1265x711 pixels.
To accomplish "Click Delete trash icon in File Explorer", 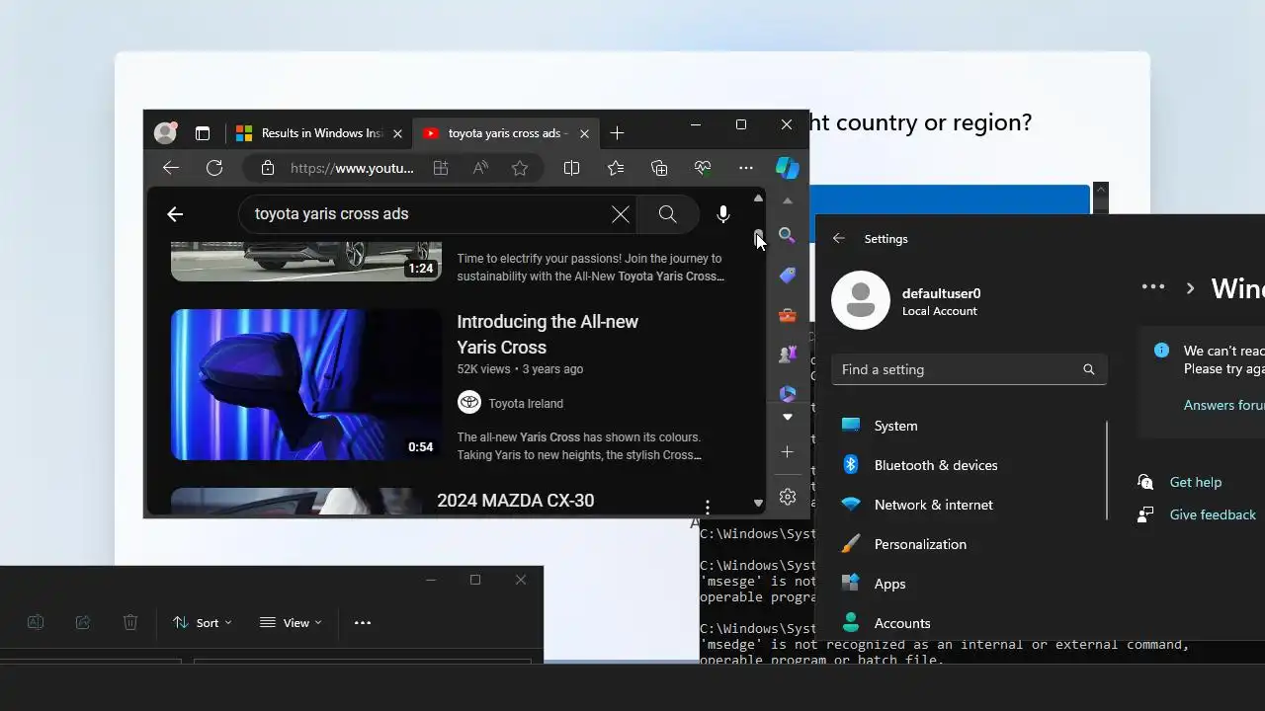I will (x=130, y=623).
